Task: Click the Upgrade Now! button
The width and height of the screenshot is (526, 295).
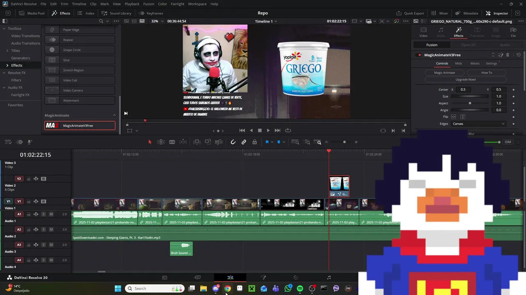Action: point(466,79)
